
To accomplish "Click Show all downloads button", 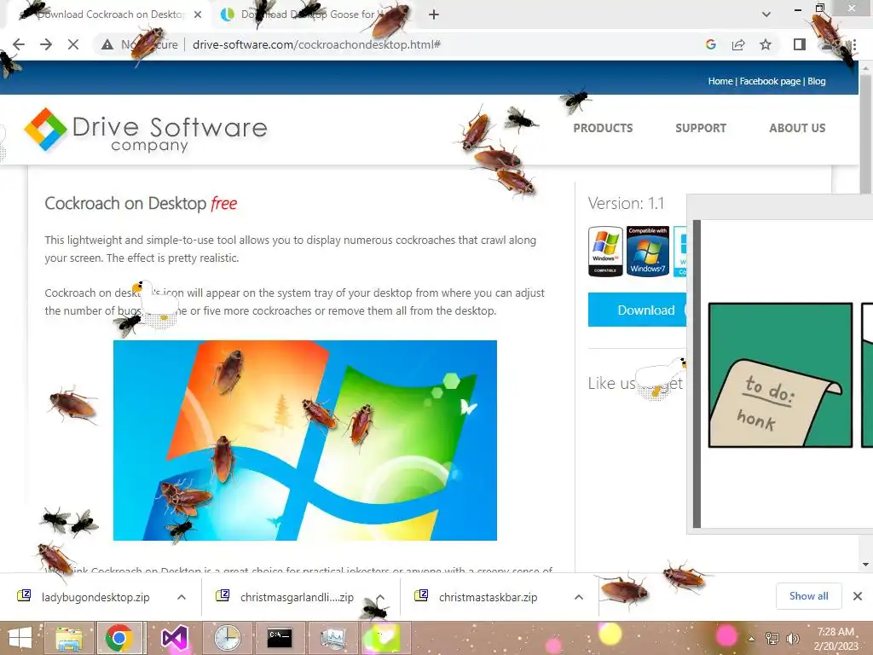I will coord(808,596).
